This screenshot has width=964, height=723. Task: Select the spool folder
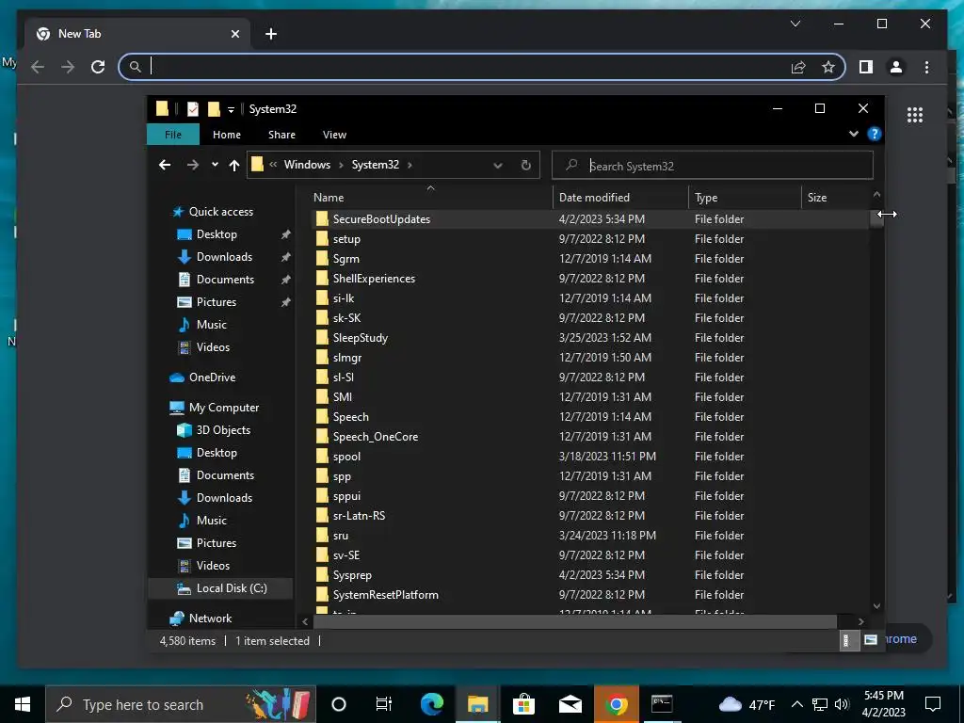click(x=346, y=457)
